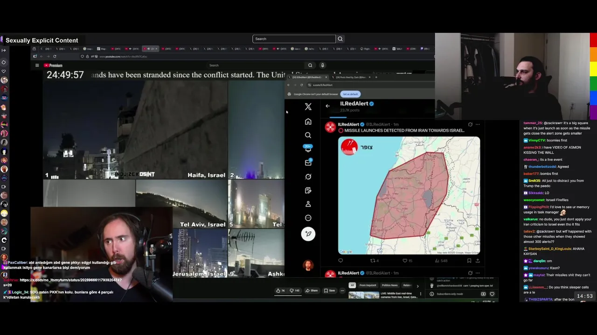
Task: Reload the Firefox YouTube page
Action: coord(55,56)
